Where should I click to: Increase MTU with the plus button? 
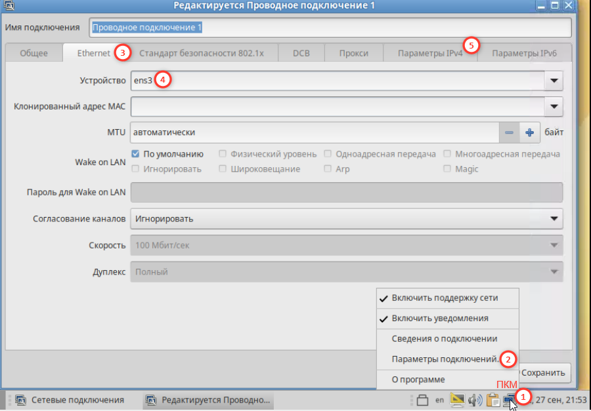coord(529,132)
